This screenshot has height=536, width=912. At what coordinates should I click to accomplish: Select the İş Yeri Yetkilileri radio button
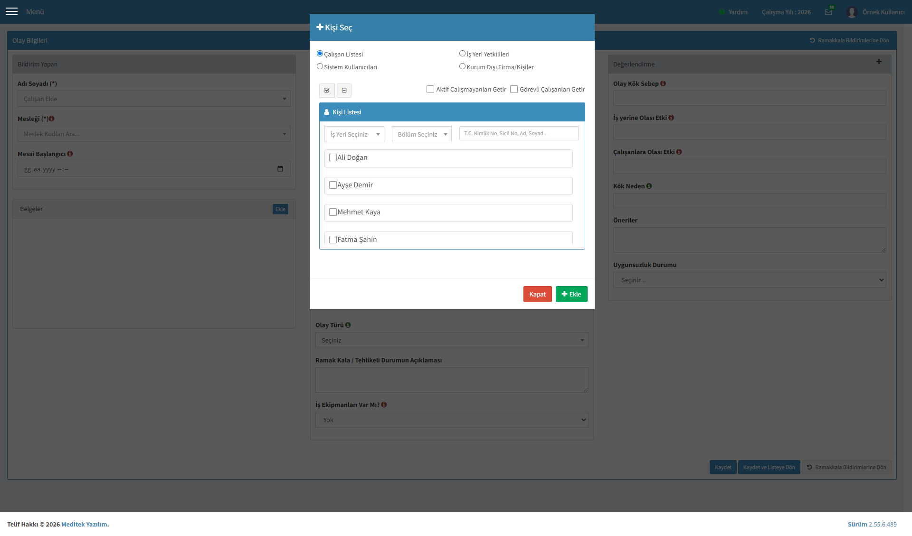462,54
